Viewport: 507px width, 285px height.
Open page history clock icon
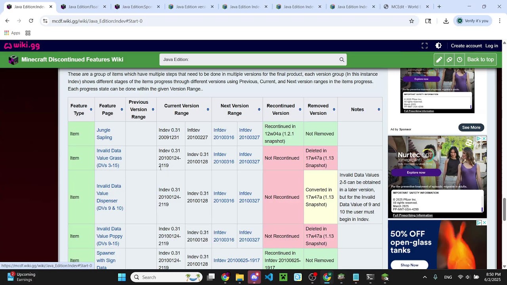(459, 60)
